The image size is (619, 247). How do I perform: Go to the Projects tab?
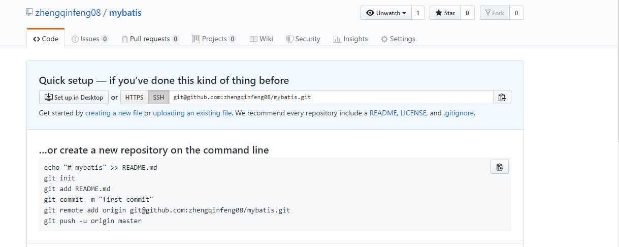tap(214, 39)
